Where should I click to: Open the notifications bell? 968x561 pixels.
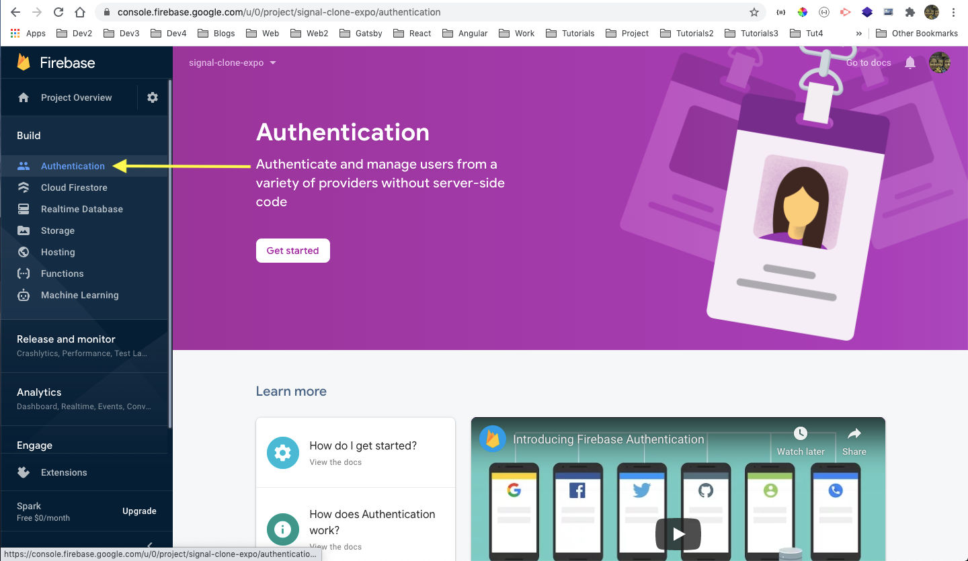tap(910, 62)
